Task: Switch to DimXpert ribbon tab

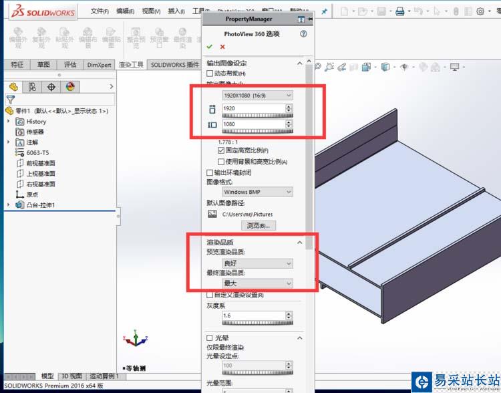Action: tap(99, 65)
